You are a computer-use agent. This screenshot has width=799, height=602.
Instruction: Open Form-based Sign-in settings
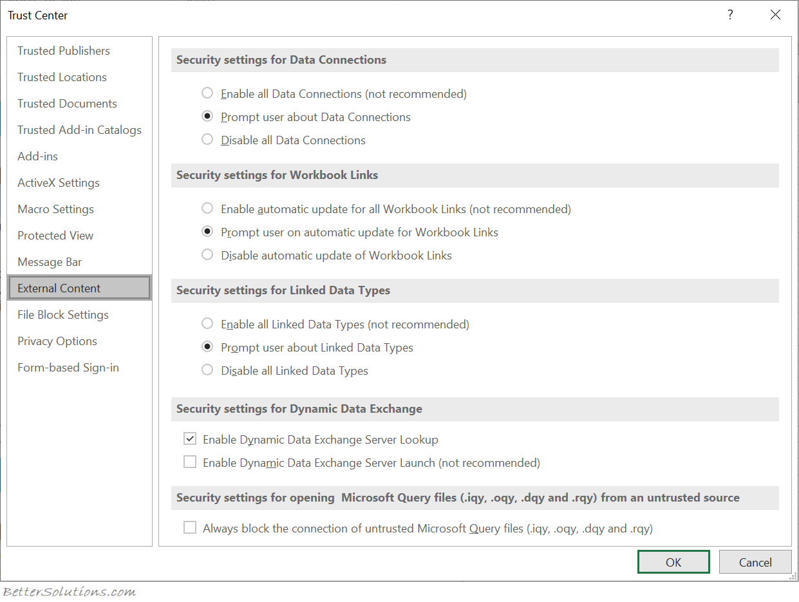80,368
